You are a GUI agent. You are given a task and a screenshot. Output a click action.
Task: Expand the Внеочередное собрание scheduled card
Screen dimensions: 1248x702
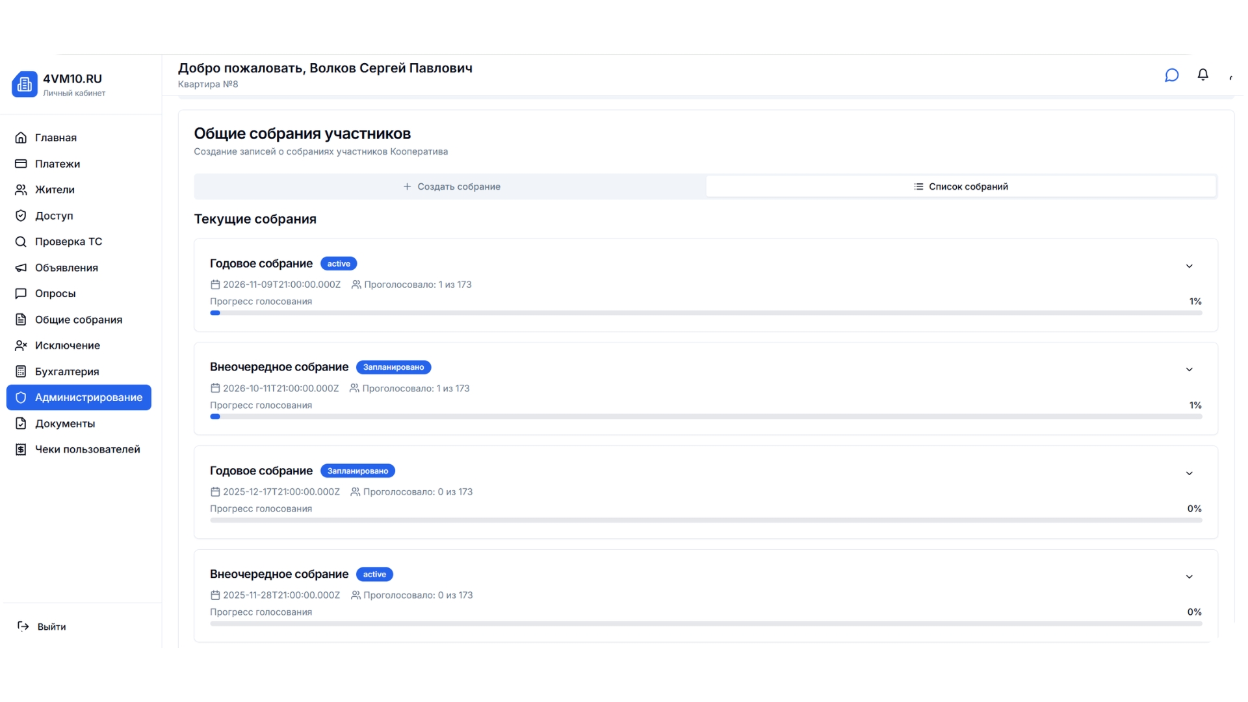pyautogui.click(x=1189, y=369)
